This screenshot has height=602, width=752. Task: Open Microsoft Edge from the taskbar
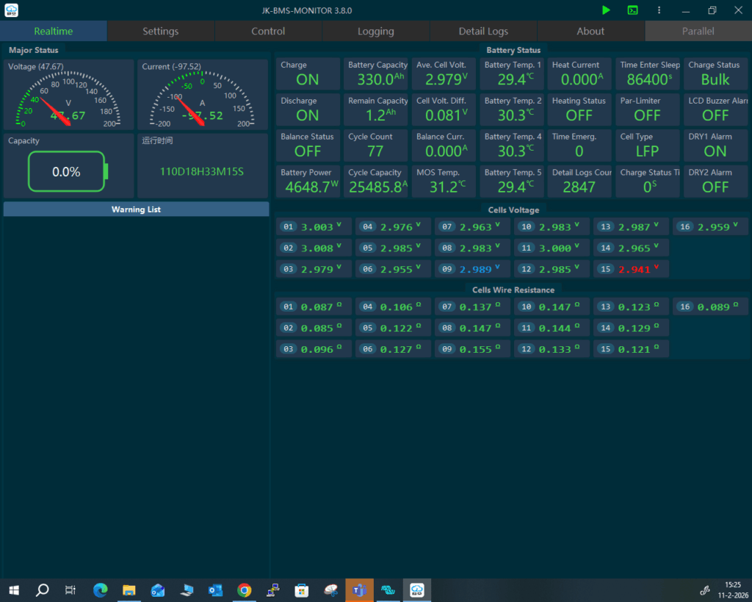tap(101, 590)
